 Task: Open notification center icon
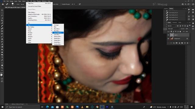192,107
